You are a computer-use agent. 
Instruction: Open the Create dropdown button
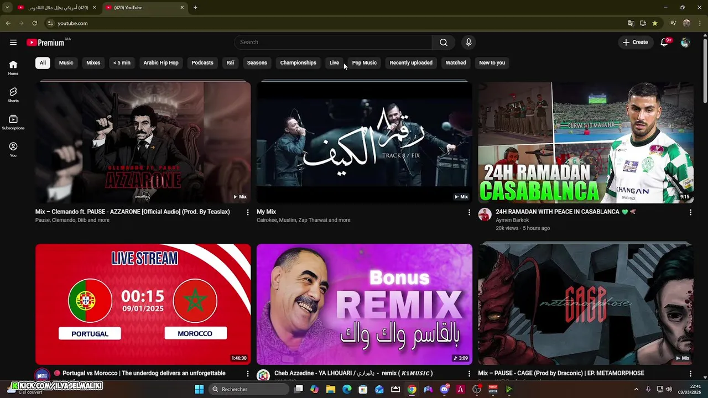click(635, 42)
